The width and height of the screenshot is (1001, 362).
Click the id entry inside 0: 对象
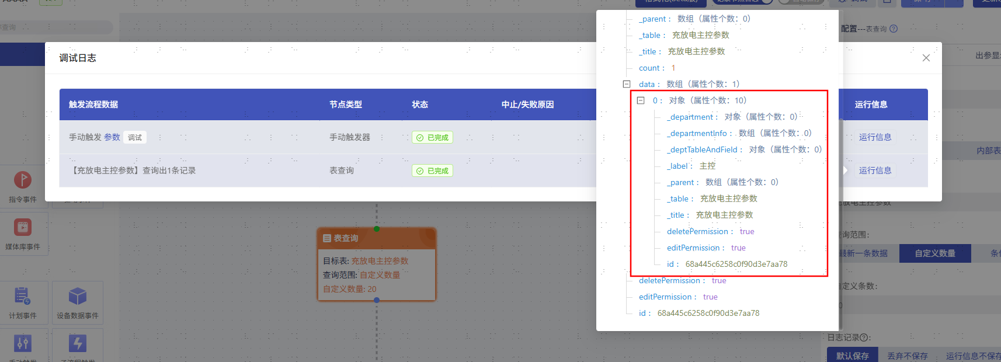point(727,264)
